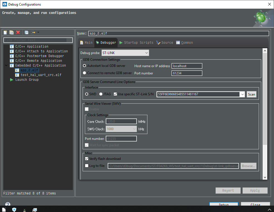Enable the Log to file checkbox
274x212 pixels.
(x=87, y=165)
